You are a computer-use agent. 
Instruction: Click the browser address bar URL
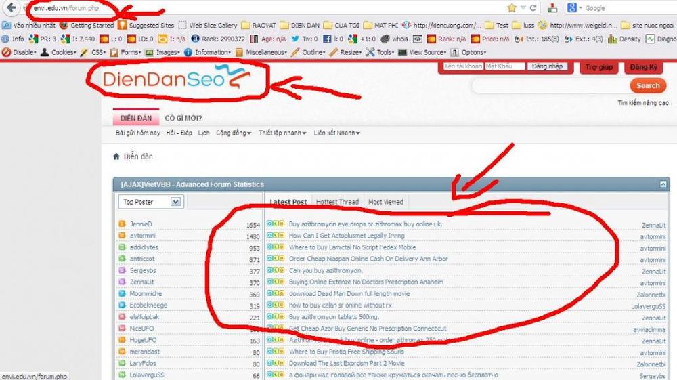66,7
